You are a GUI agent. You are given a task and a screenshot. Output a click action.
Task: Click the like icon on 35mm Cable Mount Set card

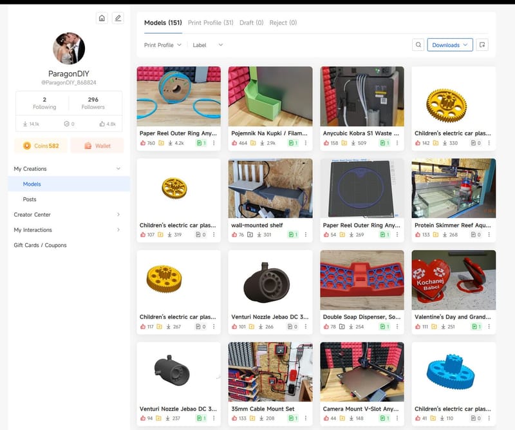pos(234,418)
